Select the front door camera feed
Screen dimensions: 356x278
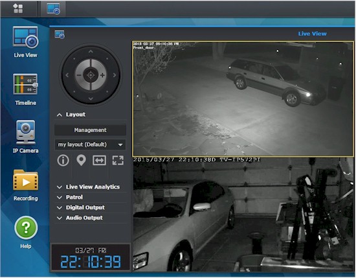click(x=243, y=99)
